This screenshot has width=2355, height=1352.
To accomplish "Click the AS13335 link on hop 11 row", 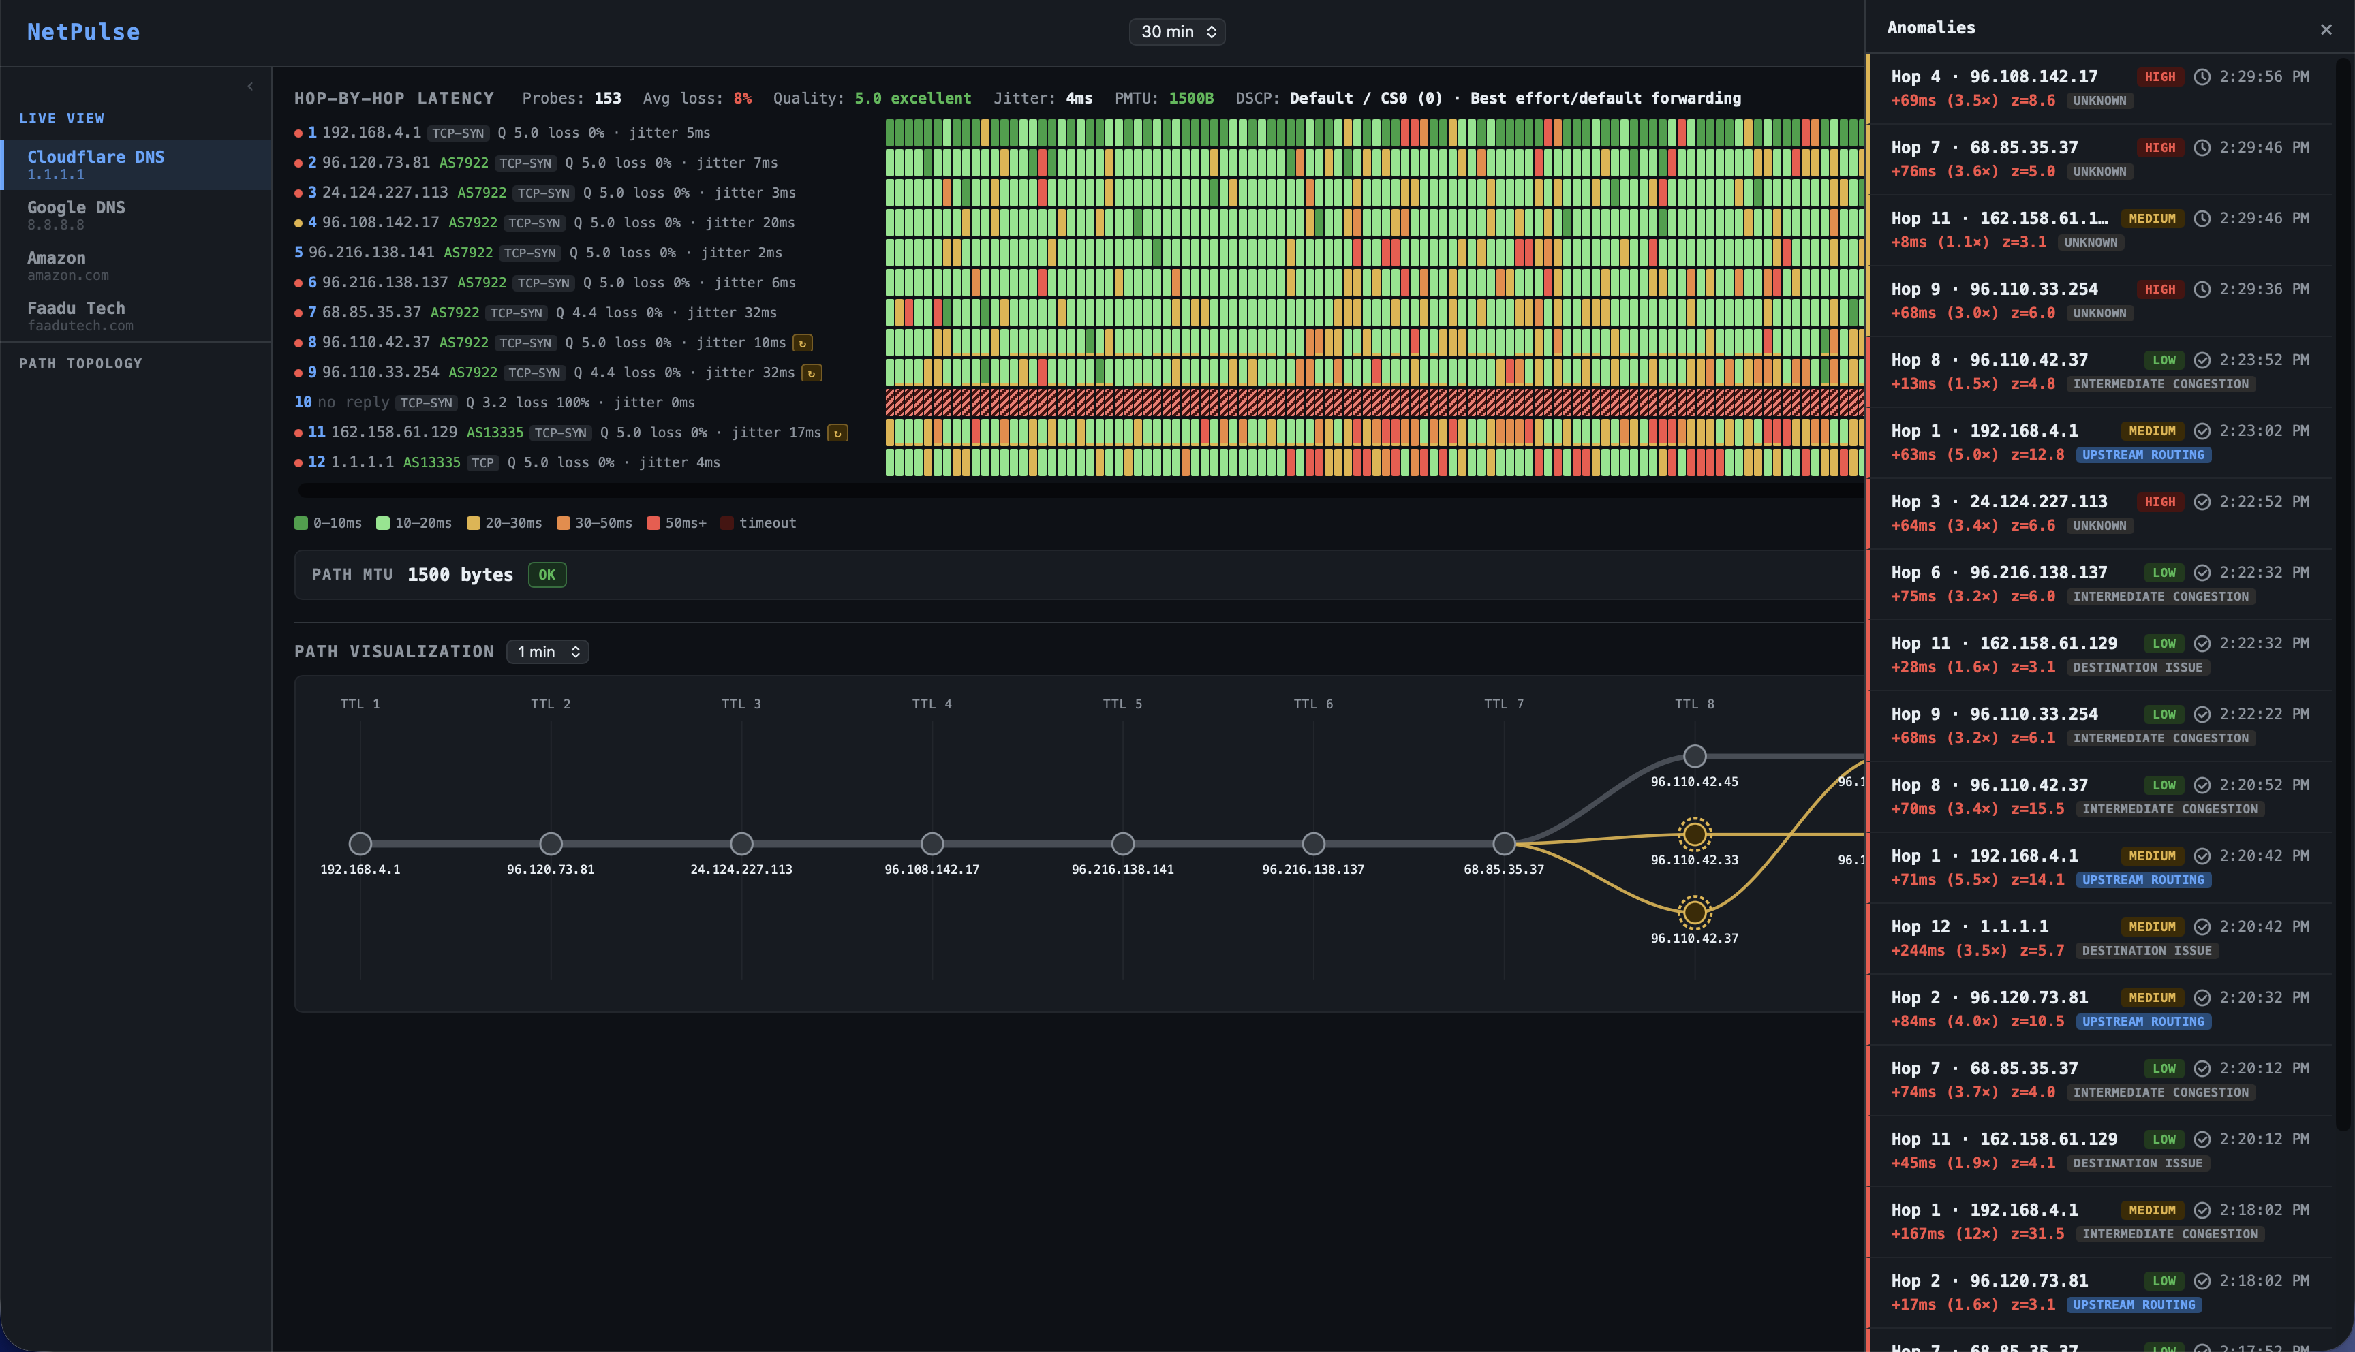I will 494,433.
